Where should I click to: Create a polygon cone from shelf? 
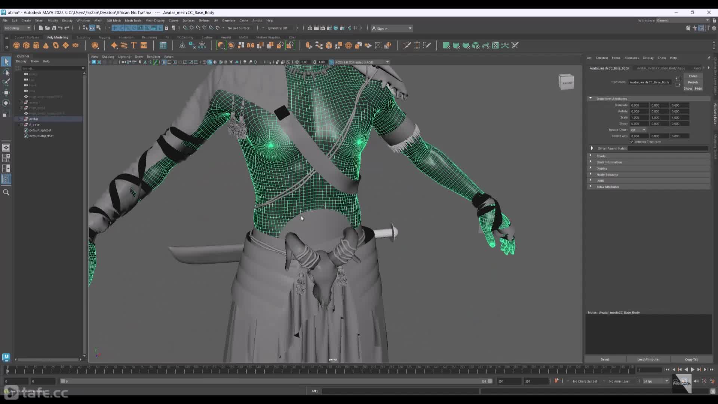tap(46, 45)
